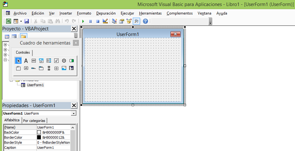This screenshot has width=295, height=151.
Task: Choose the TextBox control in toolbox
Action: click(34, 61)
